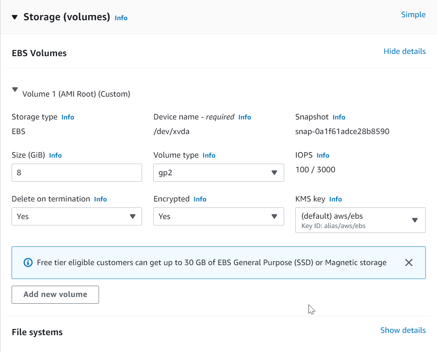Collapse Volume 1 (AMI Root) details
437x352 pixels.
click(15, 90)
